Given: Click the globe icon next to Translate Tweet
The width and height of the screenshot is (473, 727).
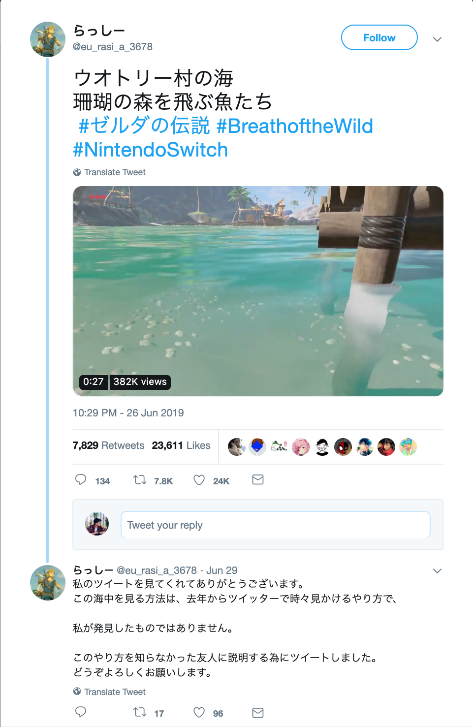Looking at the screenshot, I should (77, 172).
